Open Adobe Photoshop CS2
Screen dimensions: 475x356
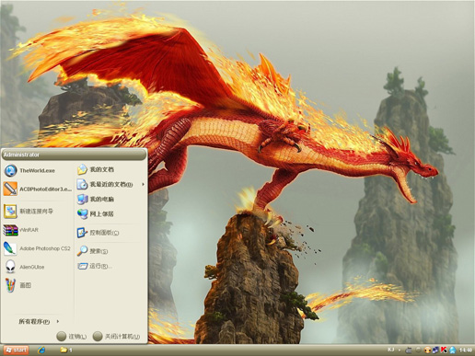37,248
